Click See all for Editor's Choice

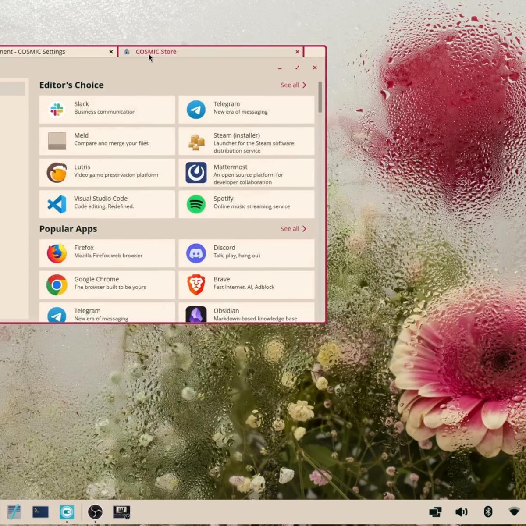(293, 85)
